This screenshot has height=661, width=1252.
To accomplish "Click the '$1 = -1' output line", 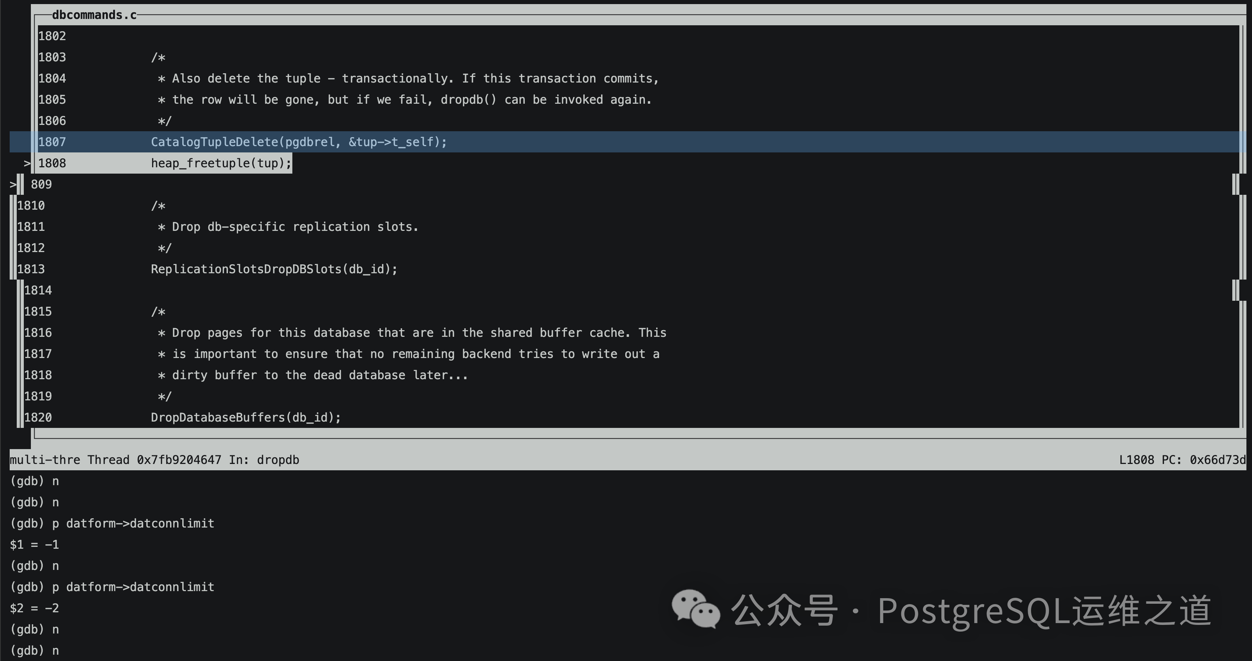I will 35,544.
